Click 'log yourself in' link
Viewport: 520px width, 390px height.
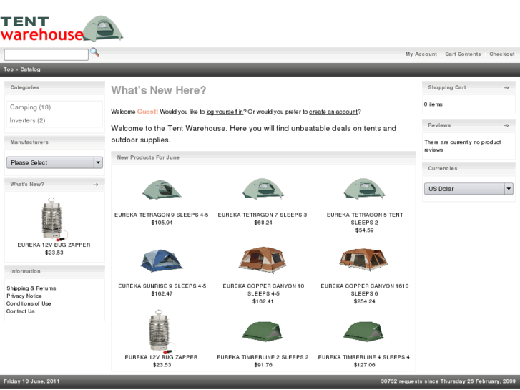[225, 112]
